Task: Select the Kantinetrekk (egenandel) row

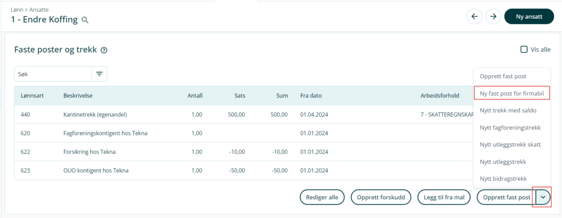Action: point(95,114)
